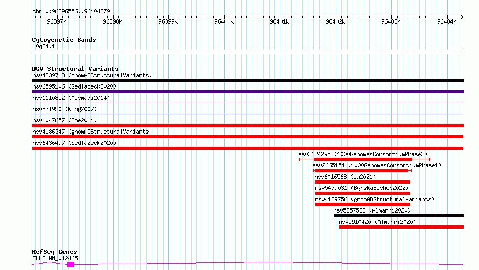Click the 96404k ruler tick label
This screenshot has height=270, width=479.
point(447,21)
